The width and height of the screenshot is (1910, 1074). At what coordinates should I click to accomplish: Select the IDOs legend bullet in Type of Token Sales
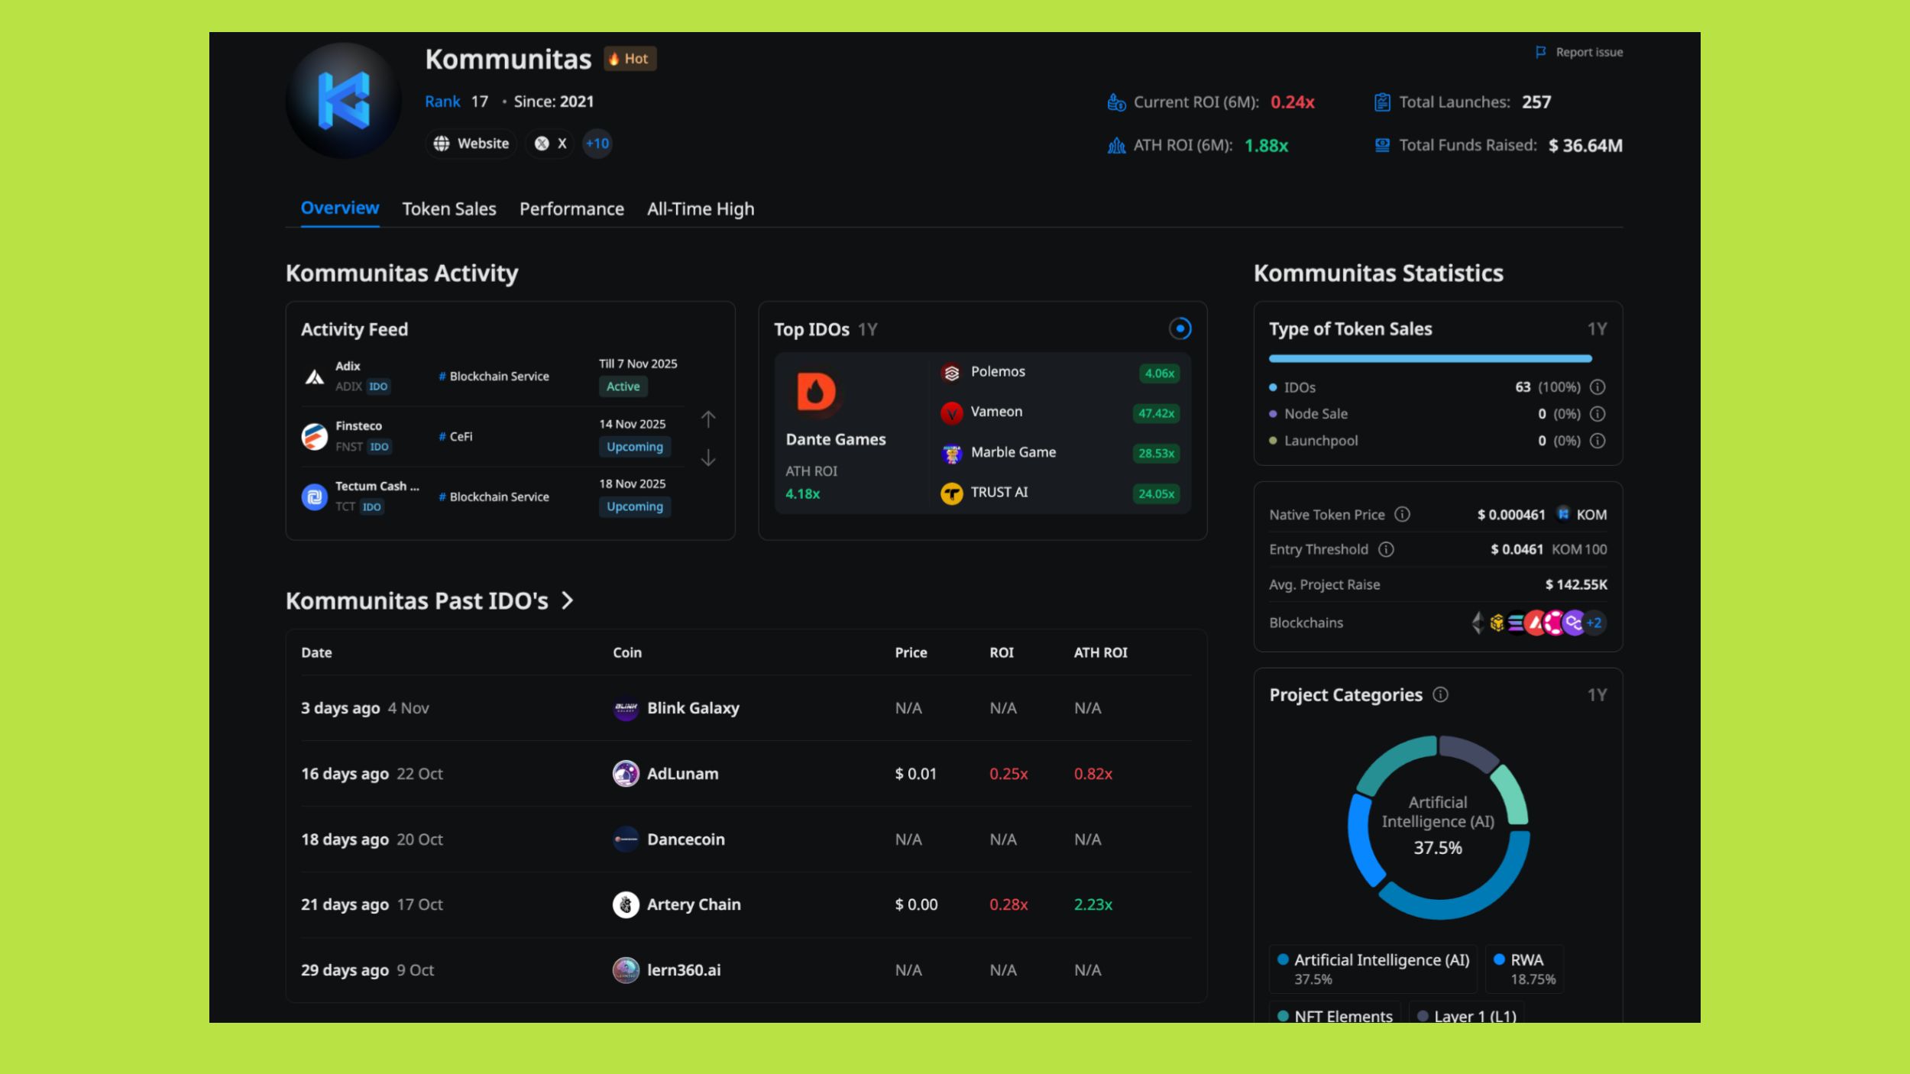point(1272,387)
